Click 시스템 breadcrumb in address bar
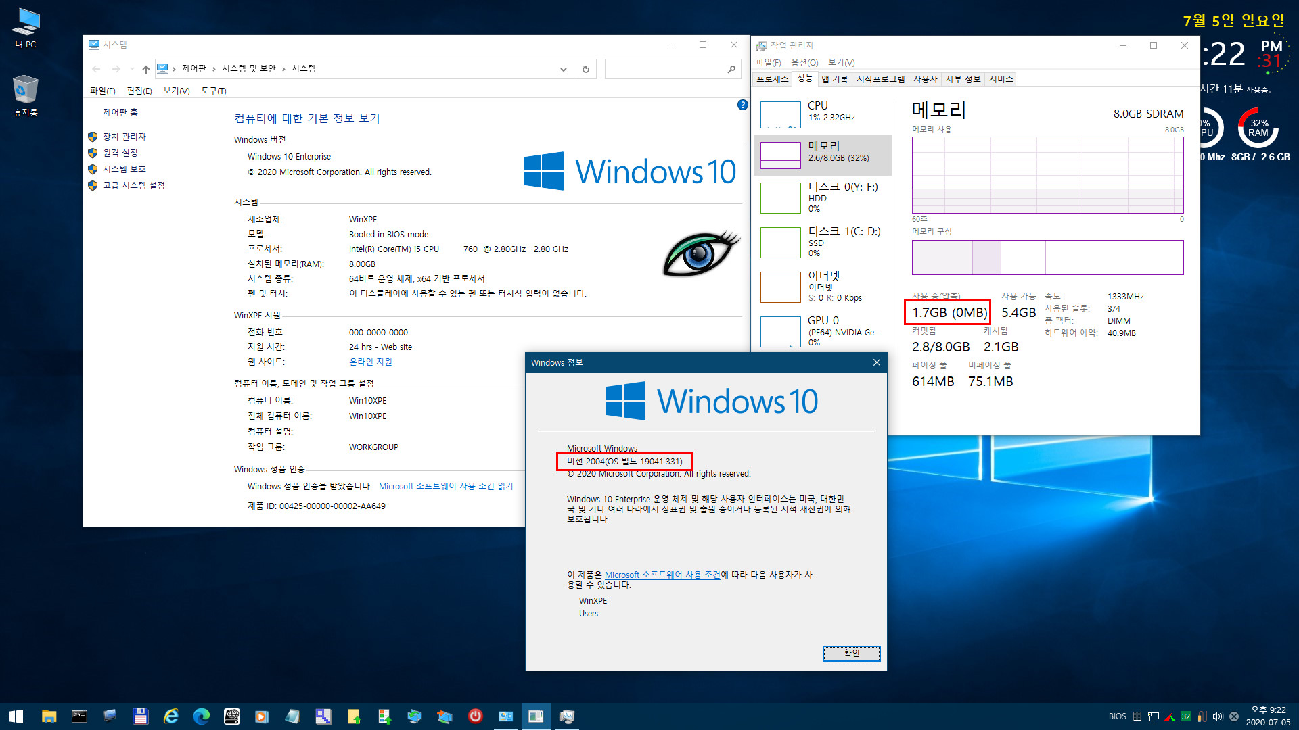This screenshot has height=730, width=1299. click(x=303, y=69)
